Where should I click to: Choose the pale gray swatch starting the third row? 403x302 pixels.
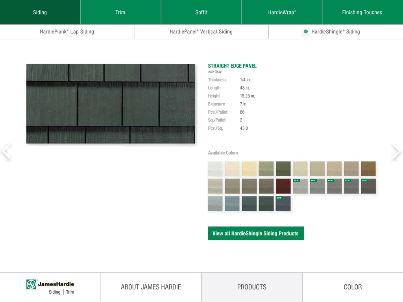point(215,203)
